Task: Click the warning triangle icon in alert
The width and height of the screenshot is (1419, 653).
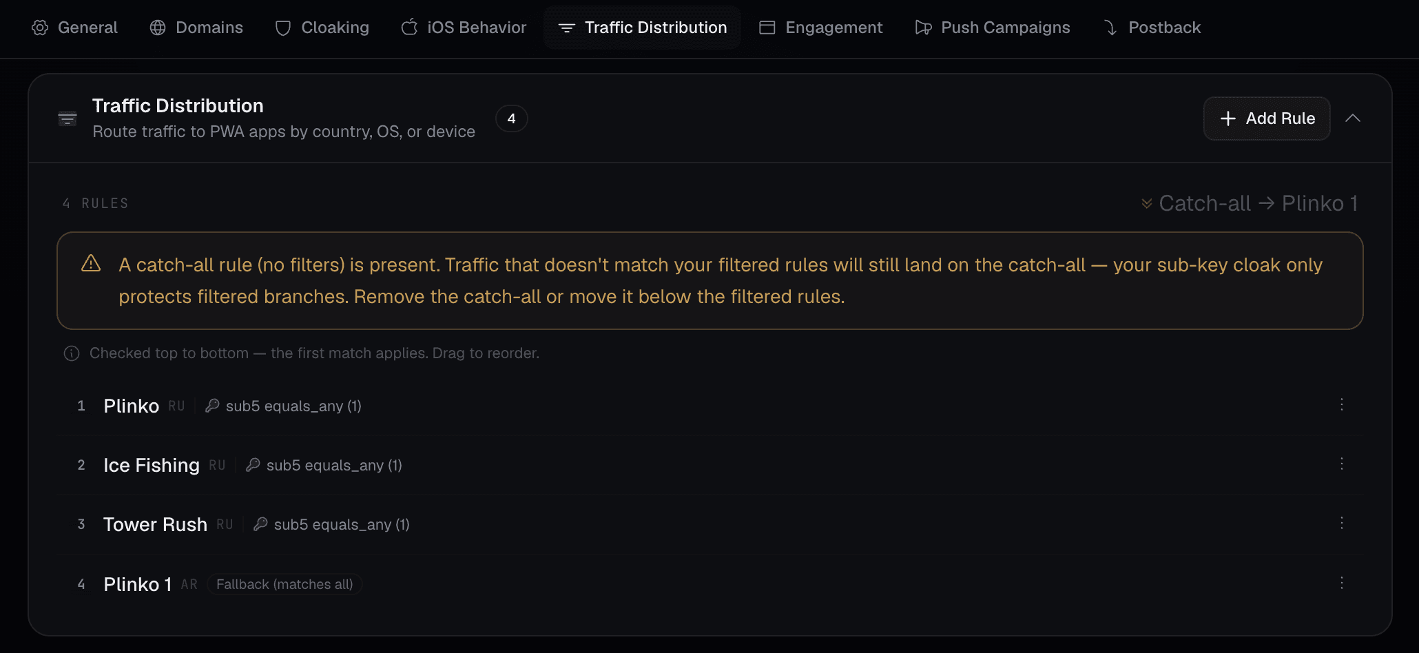Action: coord(91,264)
